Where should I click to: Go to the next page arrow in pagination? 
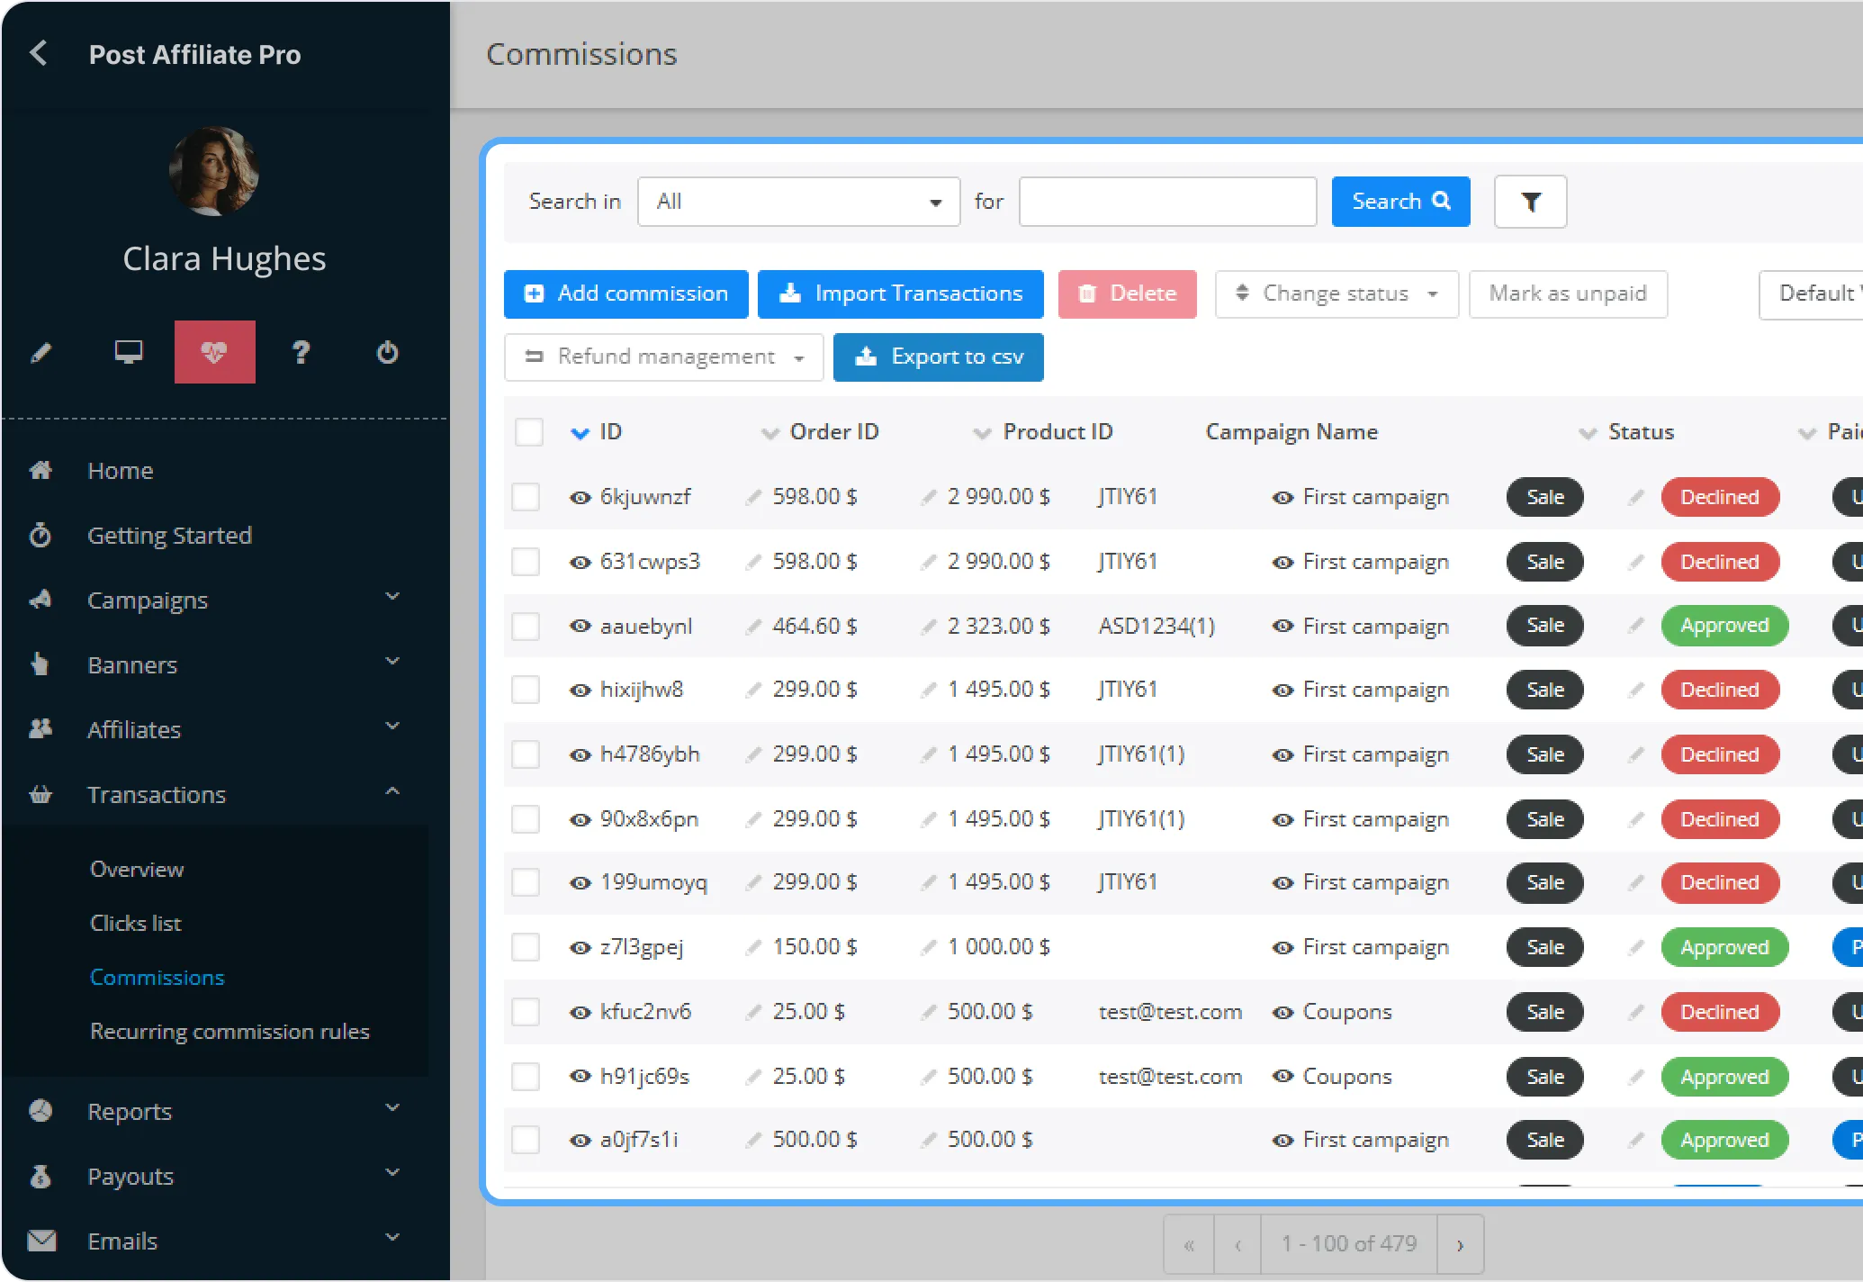point(1460,1244)
